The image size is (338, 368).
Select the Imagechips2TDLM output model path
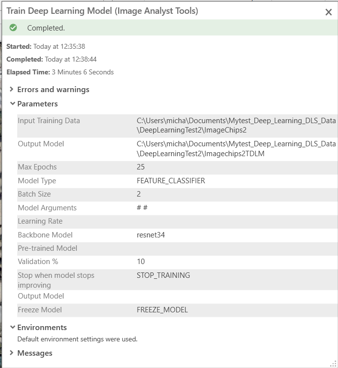pos(236,149)
